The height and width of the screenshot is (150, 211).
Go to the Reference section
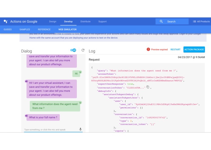pos(44,29)
